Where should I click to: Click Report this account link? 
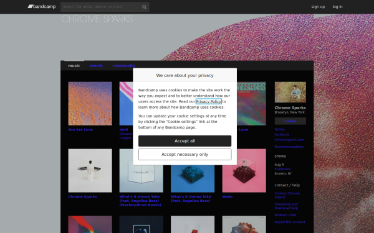tap(290, 222)
